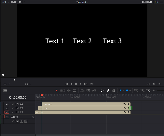Select track header V3
The image size is (164, 136).
[7, 104]
